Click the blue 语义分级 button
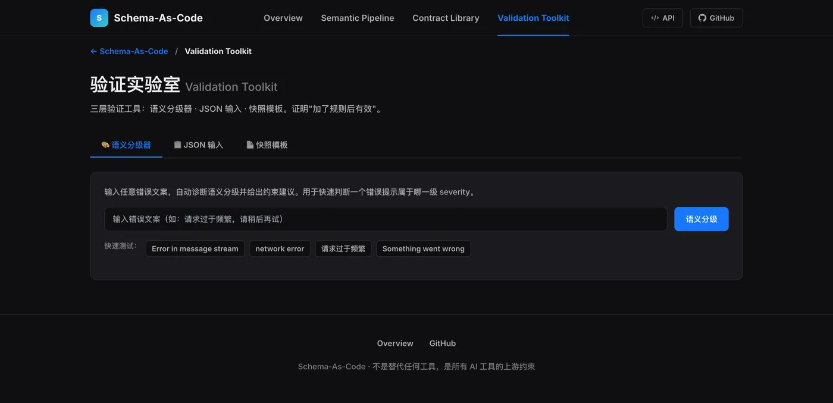833x403 pixels. click(x=702, y=219)
